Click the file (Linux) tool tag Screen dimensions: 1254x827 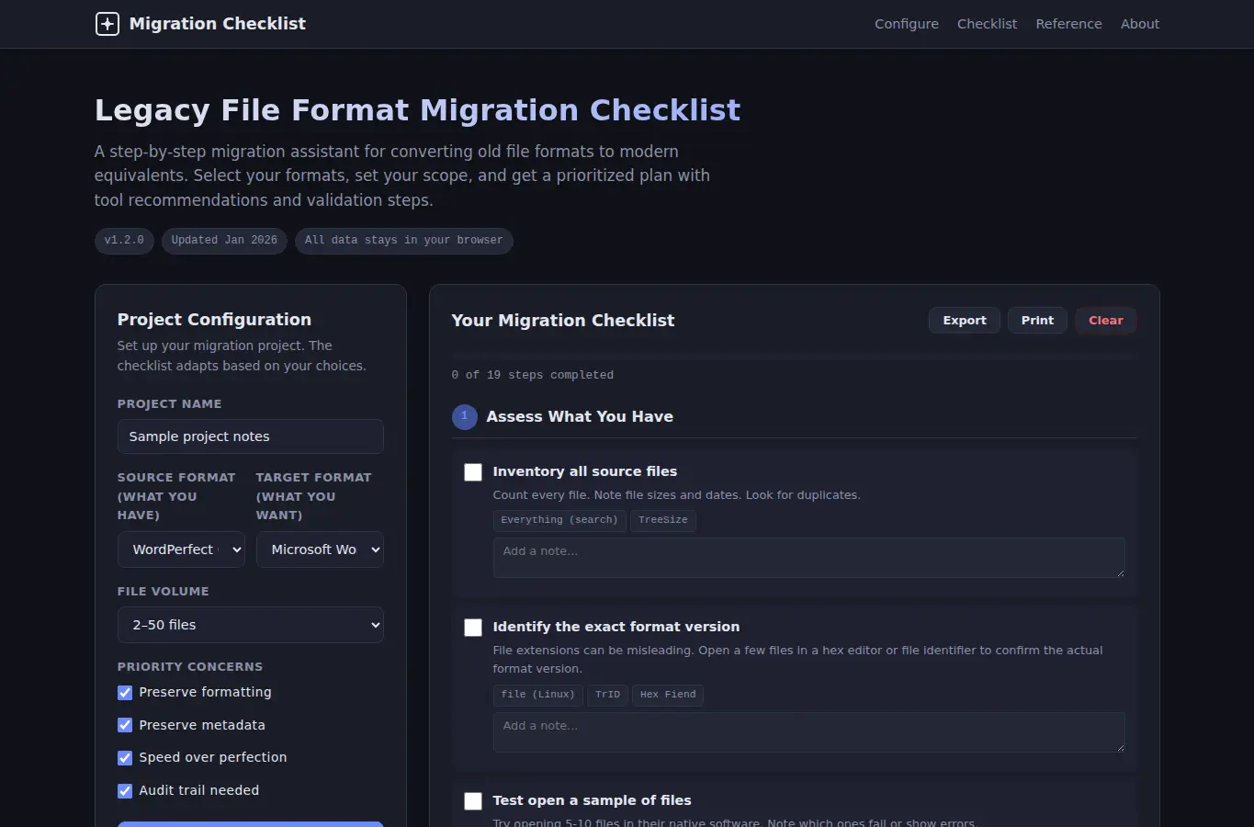(537, 695)
